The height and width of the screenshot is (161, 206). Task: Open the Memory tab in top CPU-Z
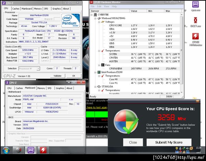point(38,9)
